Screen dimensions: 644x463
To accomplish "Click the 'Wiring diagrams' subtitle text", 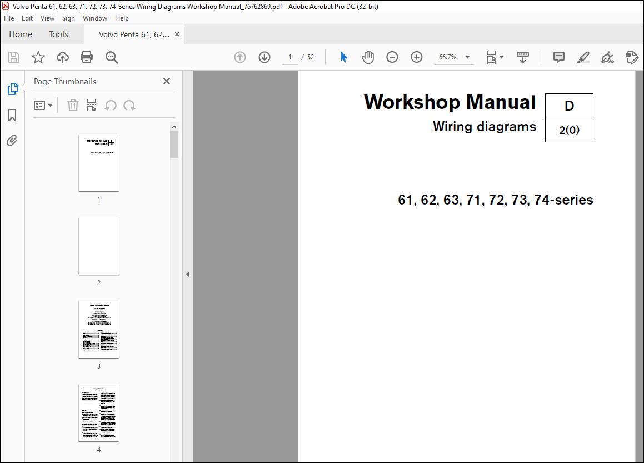I will [x=484, y=127].
